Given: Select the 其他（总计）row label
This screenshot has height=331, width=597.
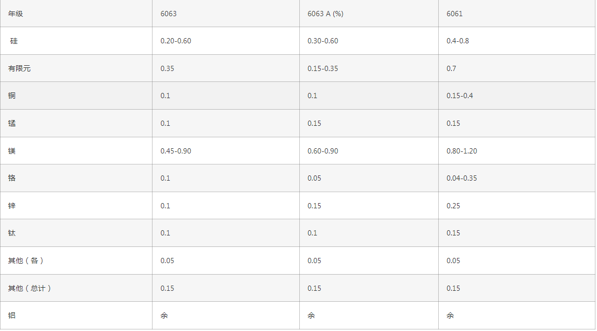Looking at the screenshot, I should 29,288.
